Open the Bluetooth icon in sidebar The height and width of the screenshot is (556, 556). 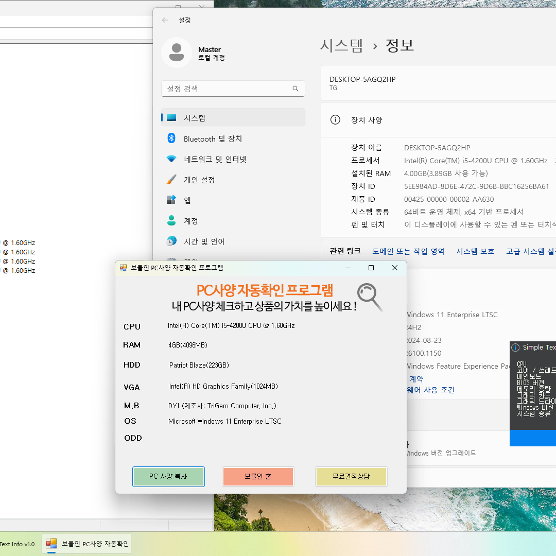pyautogui.click(x=171, y=138)
